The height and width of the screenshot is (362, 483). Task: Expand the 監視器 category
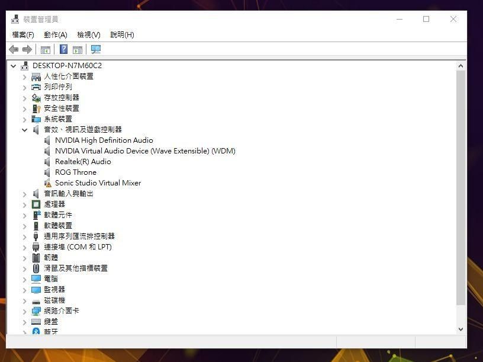click(24, 289)
